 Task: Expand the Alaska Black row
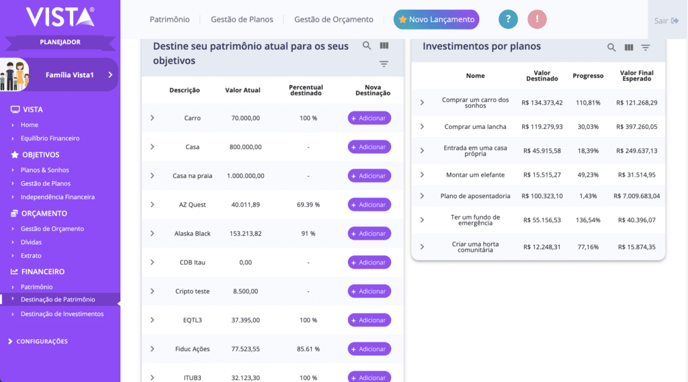tap(153, 234)
